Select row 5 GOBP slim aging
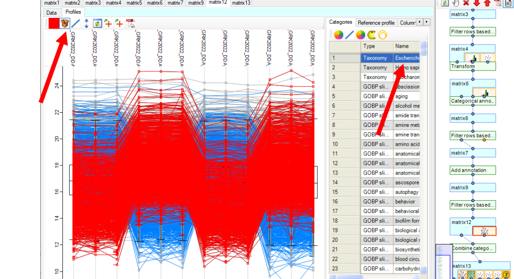The height and width of the screenshot is (279, 514). pyautogui.click(x=374, y=96)
